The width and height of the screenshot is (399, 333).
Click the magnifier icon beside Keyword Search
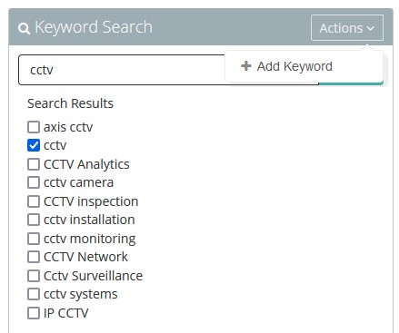tap(24, 28)
